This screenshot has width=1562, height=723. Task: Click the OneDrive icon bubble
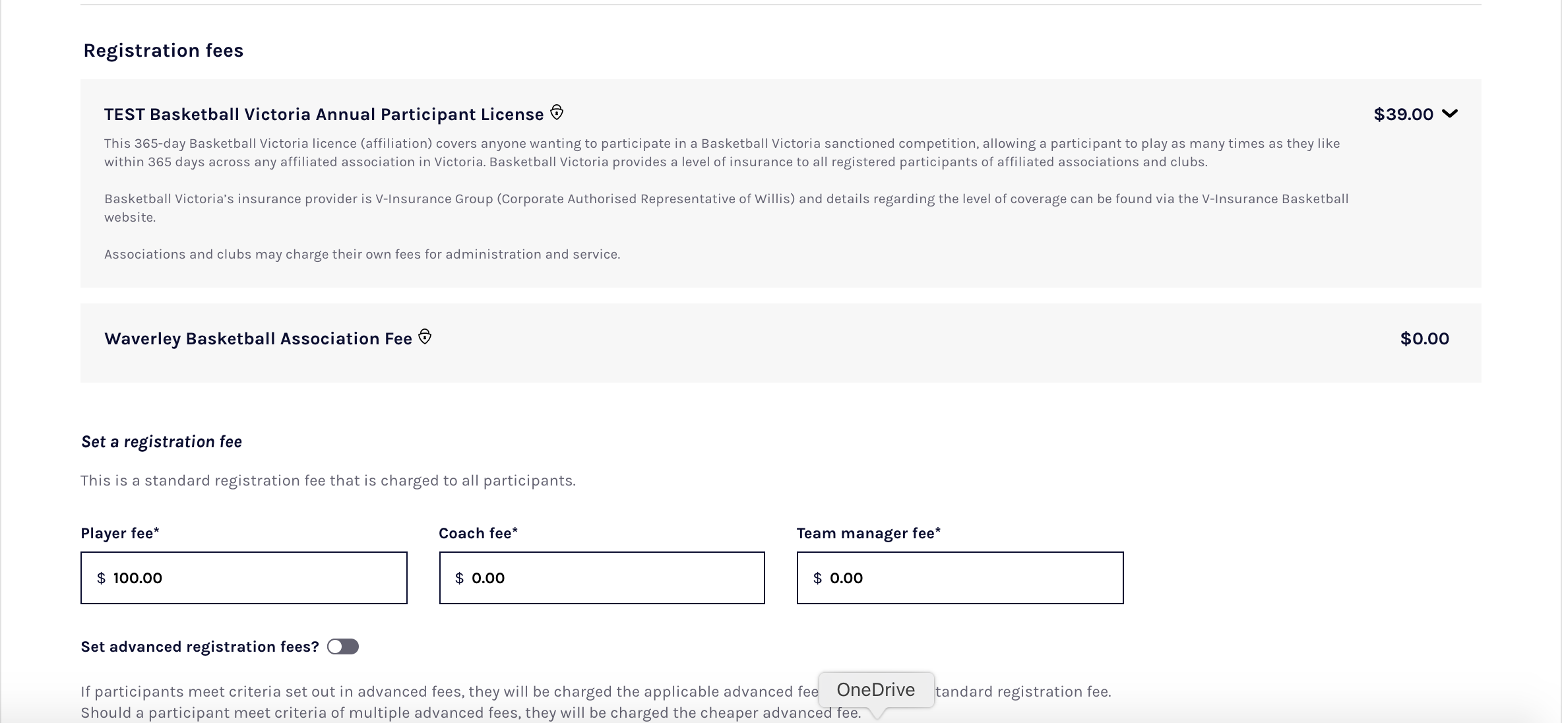click(875, 690)
